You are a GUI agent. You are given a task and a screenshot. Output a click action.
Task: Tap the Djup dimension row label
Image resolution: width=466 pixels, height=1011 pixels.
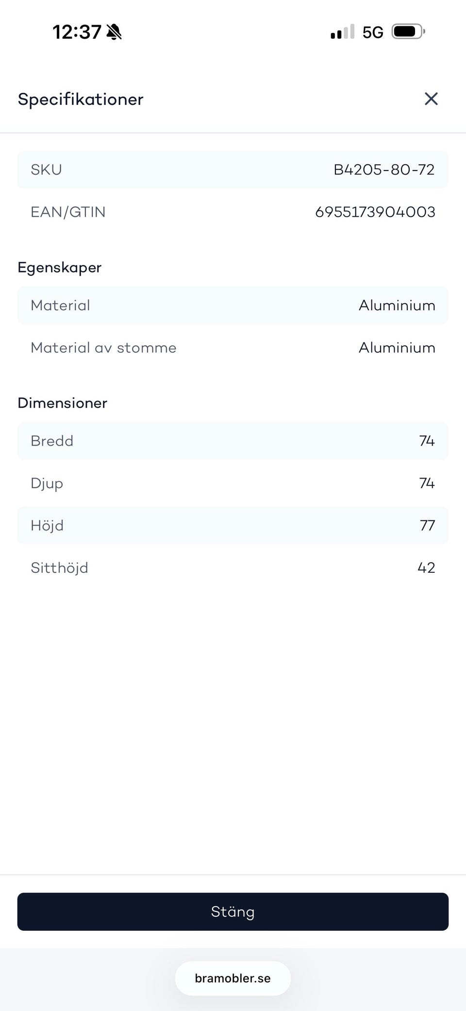[x=47, y=483]
